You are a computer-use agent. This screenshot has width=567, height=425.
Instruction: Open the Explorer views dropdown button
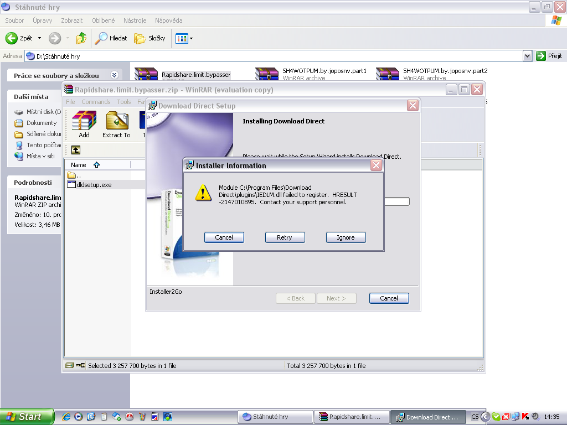(184, 38)
